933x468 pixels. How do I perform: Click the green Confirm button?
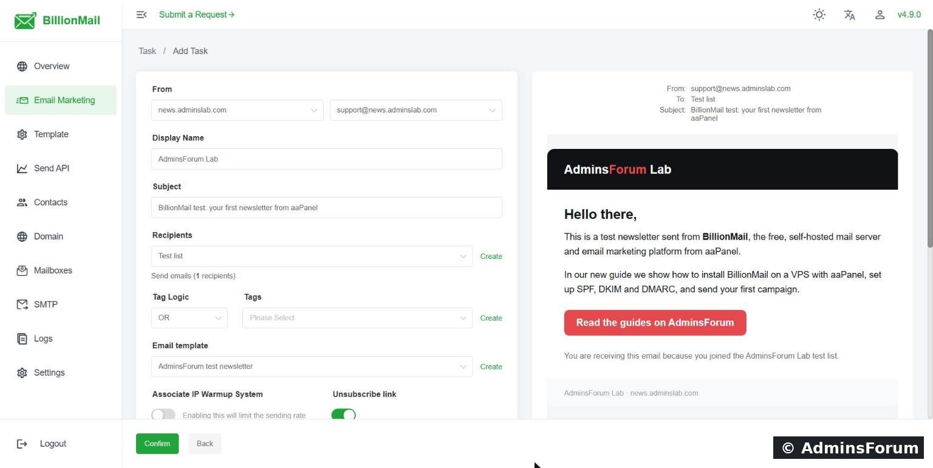(x=157, y=444)
